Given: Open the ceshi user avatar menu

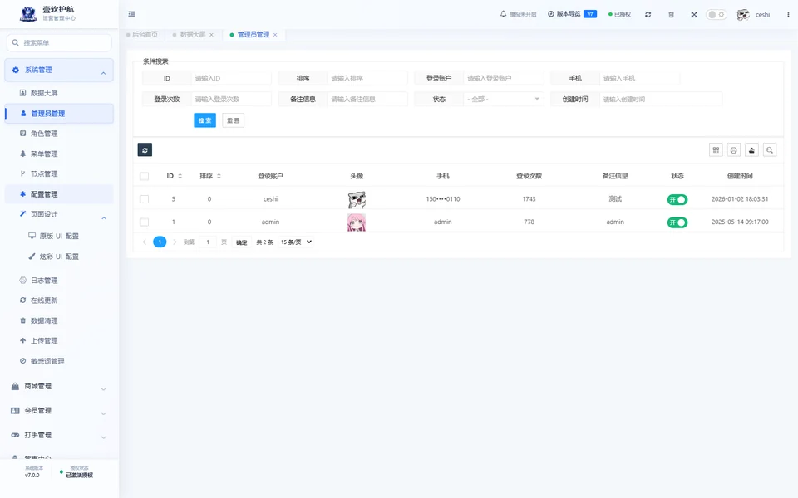Looking at the screenshot, I should click(754, 15).
